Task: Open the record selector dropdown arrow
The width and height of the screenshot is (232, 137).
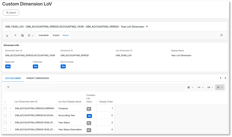Action: point(147,27)
